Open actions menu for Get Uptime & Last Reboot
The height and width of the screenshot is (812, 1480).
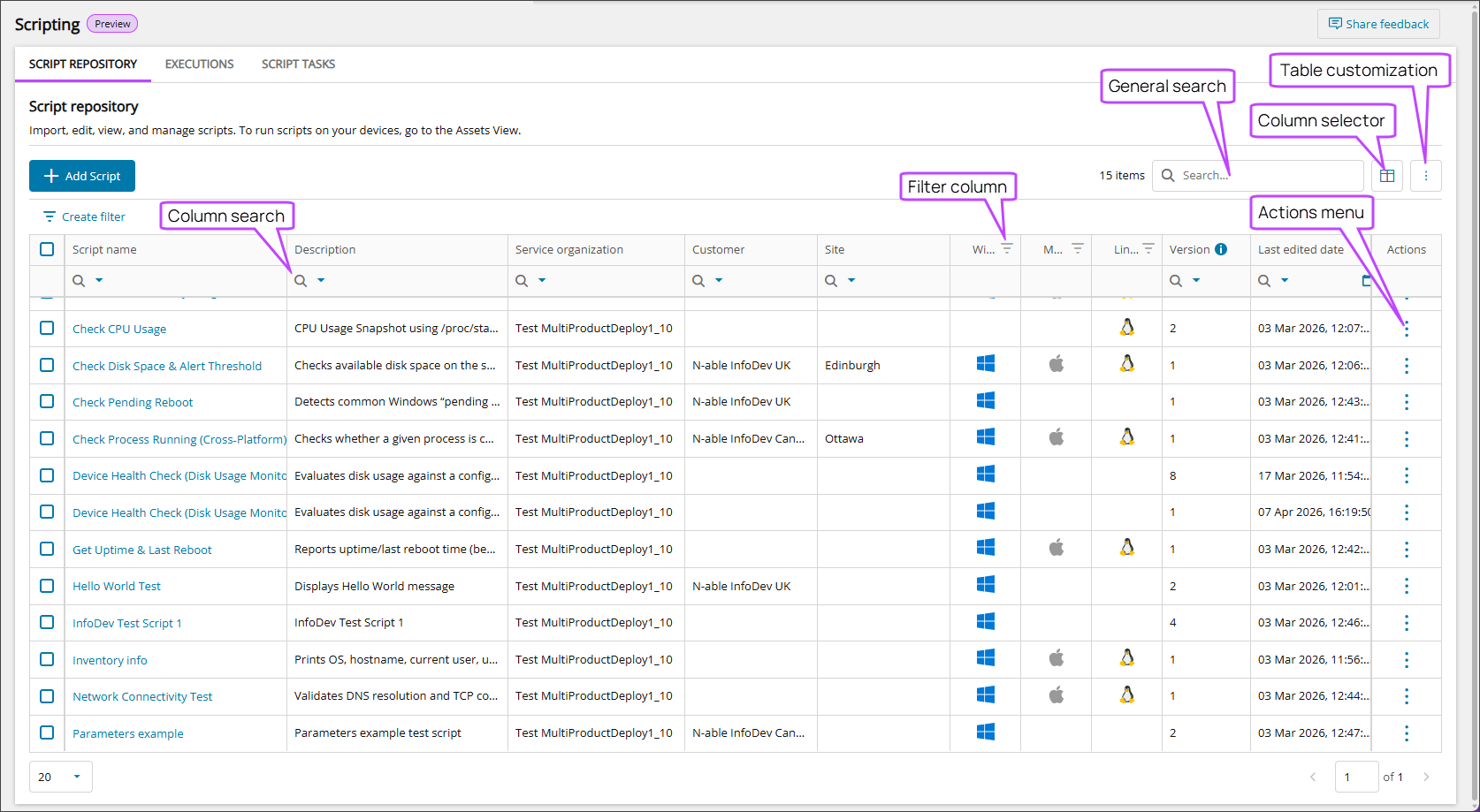pyautogui.click(x=1407, y=550)
